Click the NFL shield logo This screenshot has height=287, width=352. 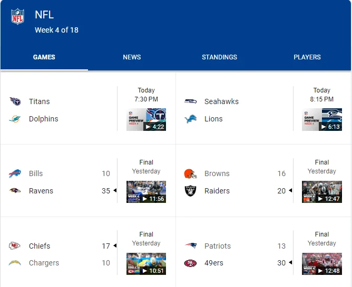(x=17, y=16)
